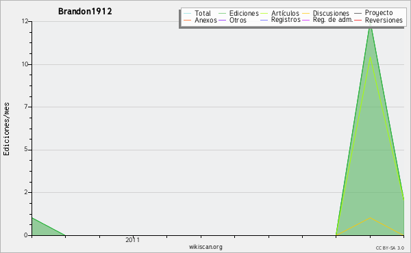Click the CC BY-SA 3.0 license text
Screen dimensions: 411x253
(x=390, y=248)
